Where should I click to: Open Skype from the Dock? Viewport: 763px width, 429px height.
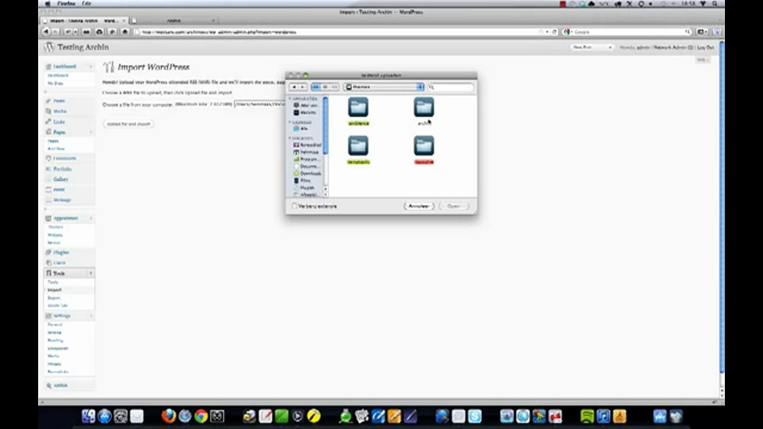(x=474, y=415)
